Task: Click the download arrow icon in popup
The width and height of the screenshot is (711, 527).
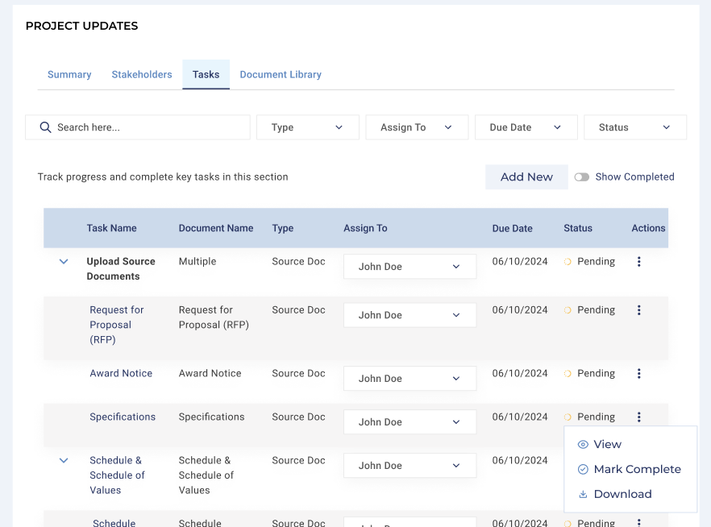Action: coord(583,495)
